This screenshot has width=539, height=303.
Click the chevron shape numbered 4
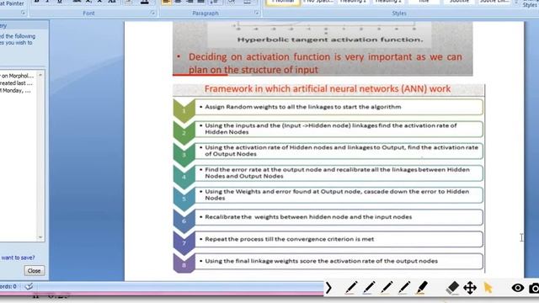pos(184,177)
